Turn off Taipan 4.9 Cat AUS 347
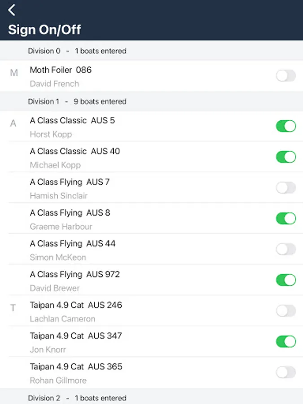Viewport: 303px width, 404px height. (286, 342)
